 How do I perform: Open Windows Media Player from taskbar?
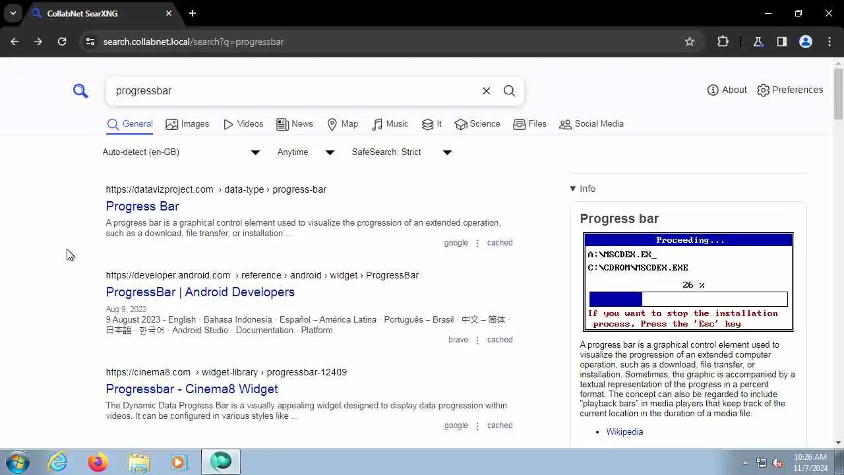[x=179, y=462]
